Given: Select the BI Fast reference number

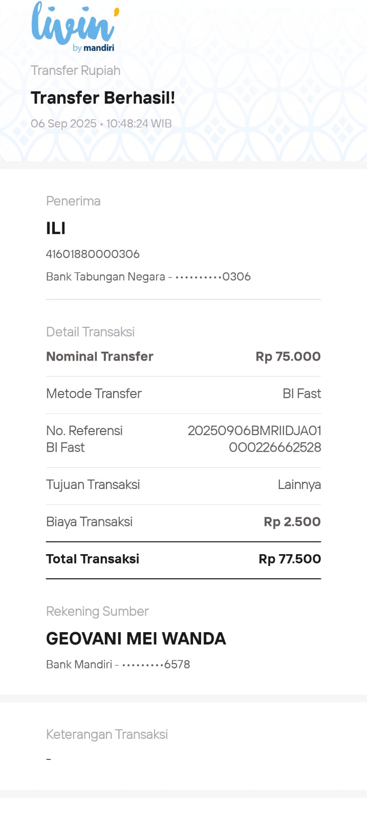Looking at the screenshot, I should tap(254, 439).
